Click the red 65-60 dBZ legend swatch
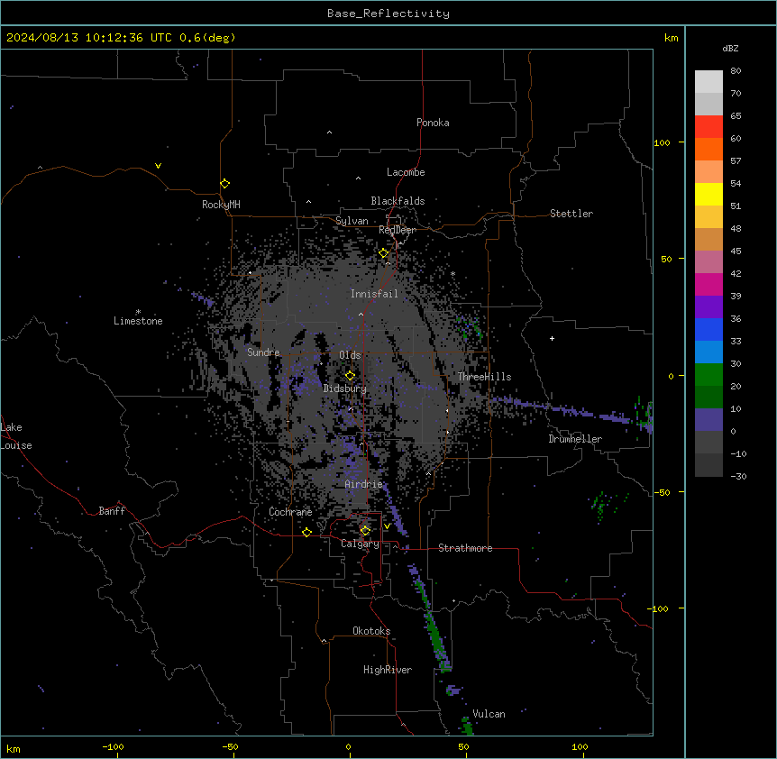Viewport: 777px width, 759px height. [708, 126]
